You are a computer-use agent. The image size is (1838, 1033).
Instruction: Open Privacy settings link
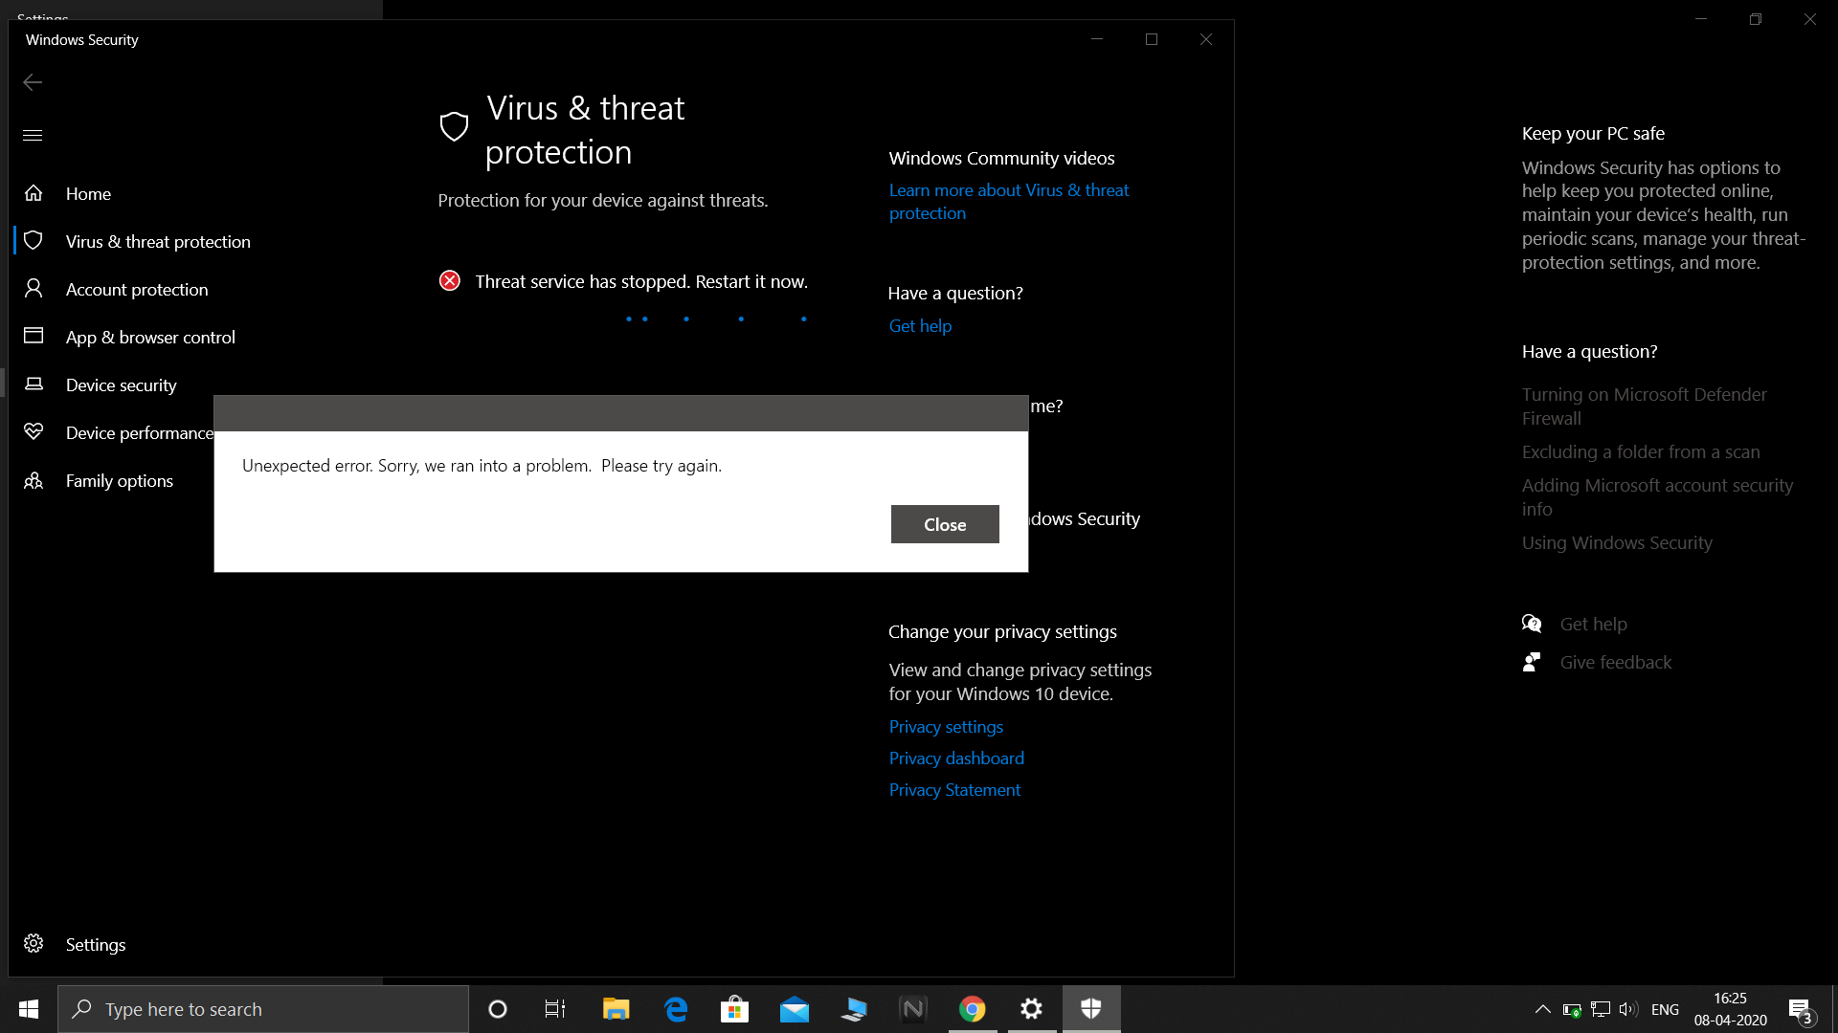tap(946, 727)
